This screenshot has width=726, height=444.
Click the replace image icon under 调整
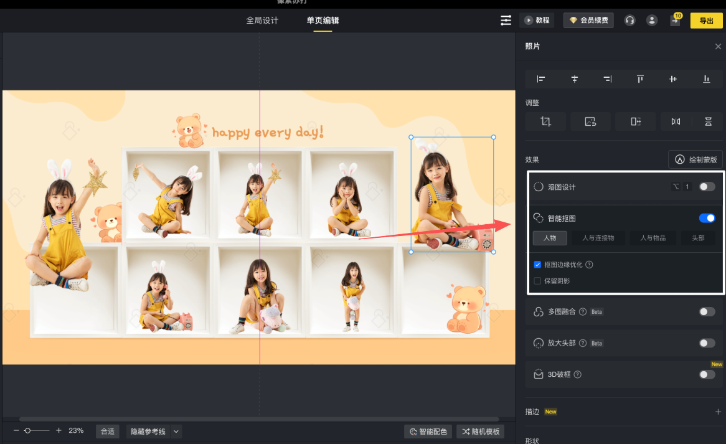pos(591,121)
